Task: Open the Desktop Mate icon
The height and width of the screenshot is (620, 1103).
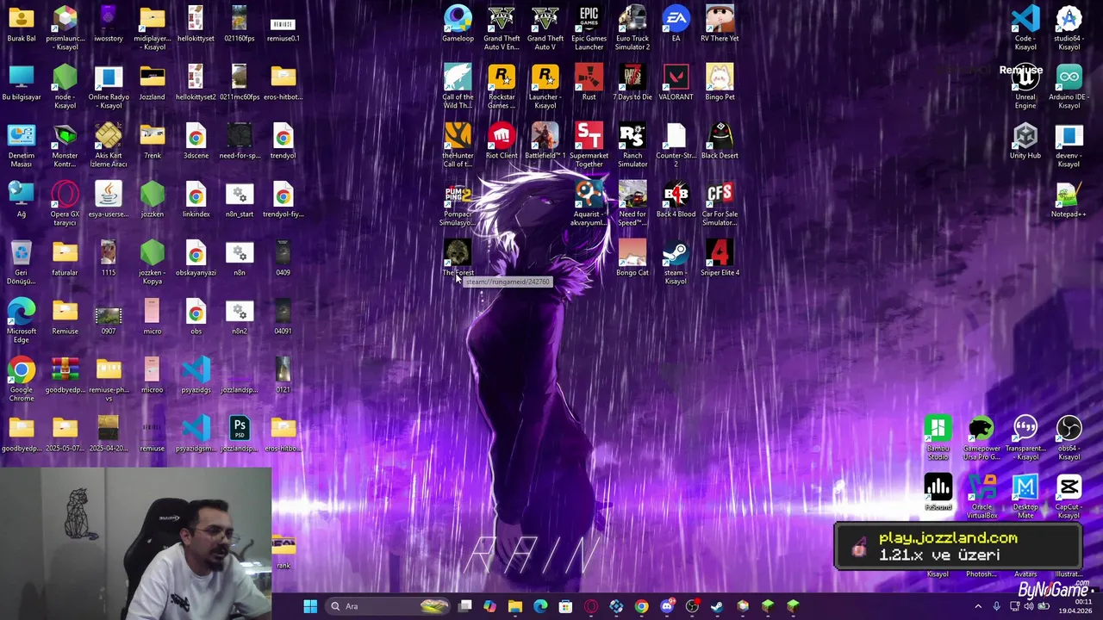Action: [x=1025, y=496]
